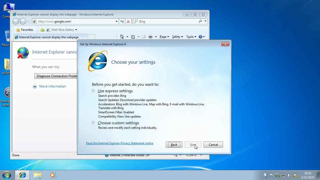Image resolution: width=320 pixels, height=180 pixels.
Task: Maximize the Internet Explorer window
Action: point(195,14)
